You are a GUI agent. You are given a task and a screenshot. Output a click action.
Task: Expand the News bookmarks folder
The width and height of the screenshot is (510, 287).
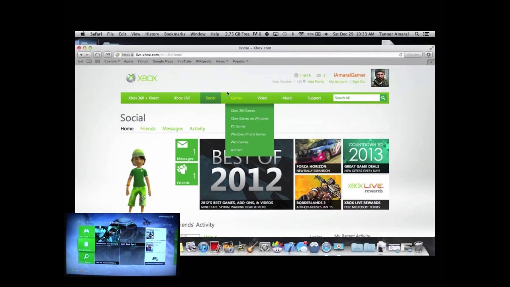point(222,61)
